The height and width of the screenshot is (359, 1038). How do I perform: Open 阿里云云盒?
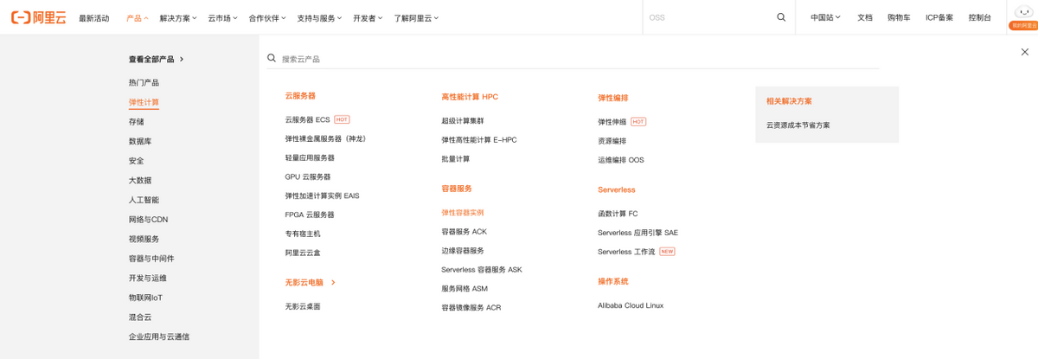coord(303,253)
